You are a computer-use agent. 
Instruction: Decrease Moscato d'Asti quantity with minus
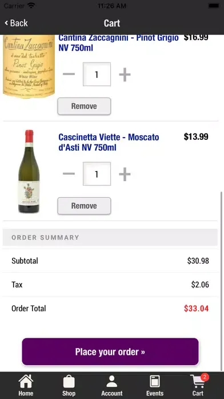69,174
